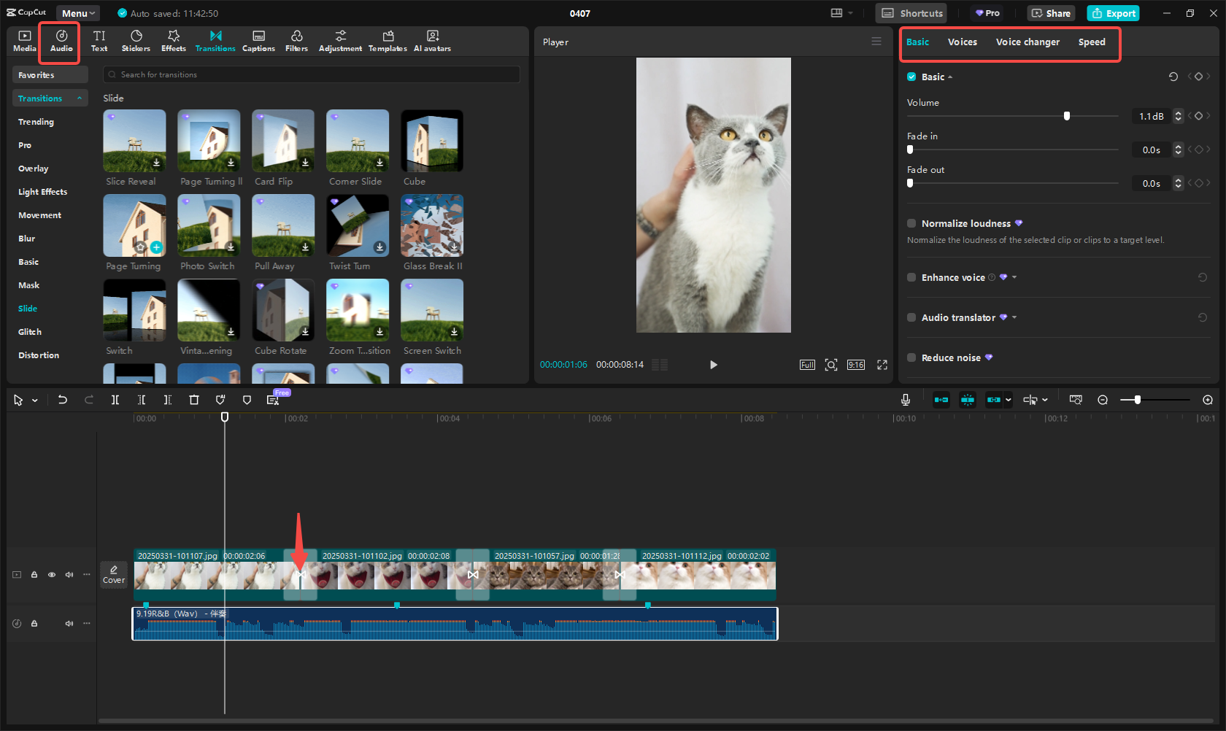Open the selection tool dropdown
The image size is (1226, 731).
point(34,400)
